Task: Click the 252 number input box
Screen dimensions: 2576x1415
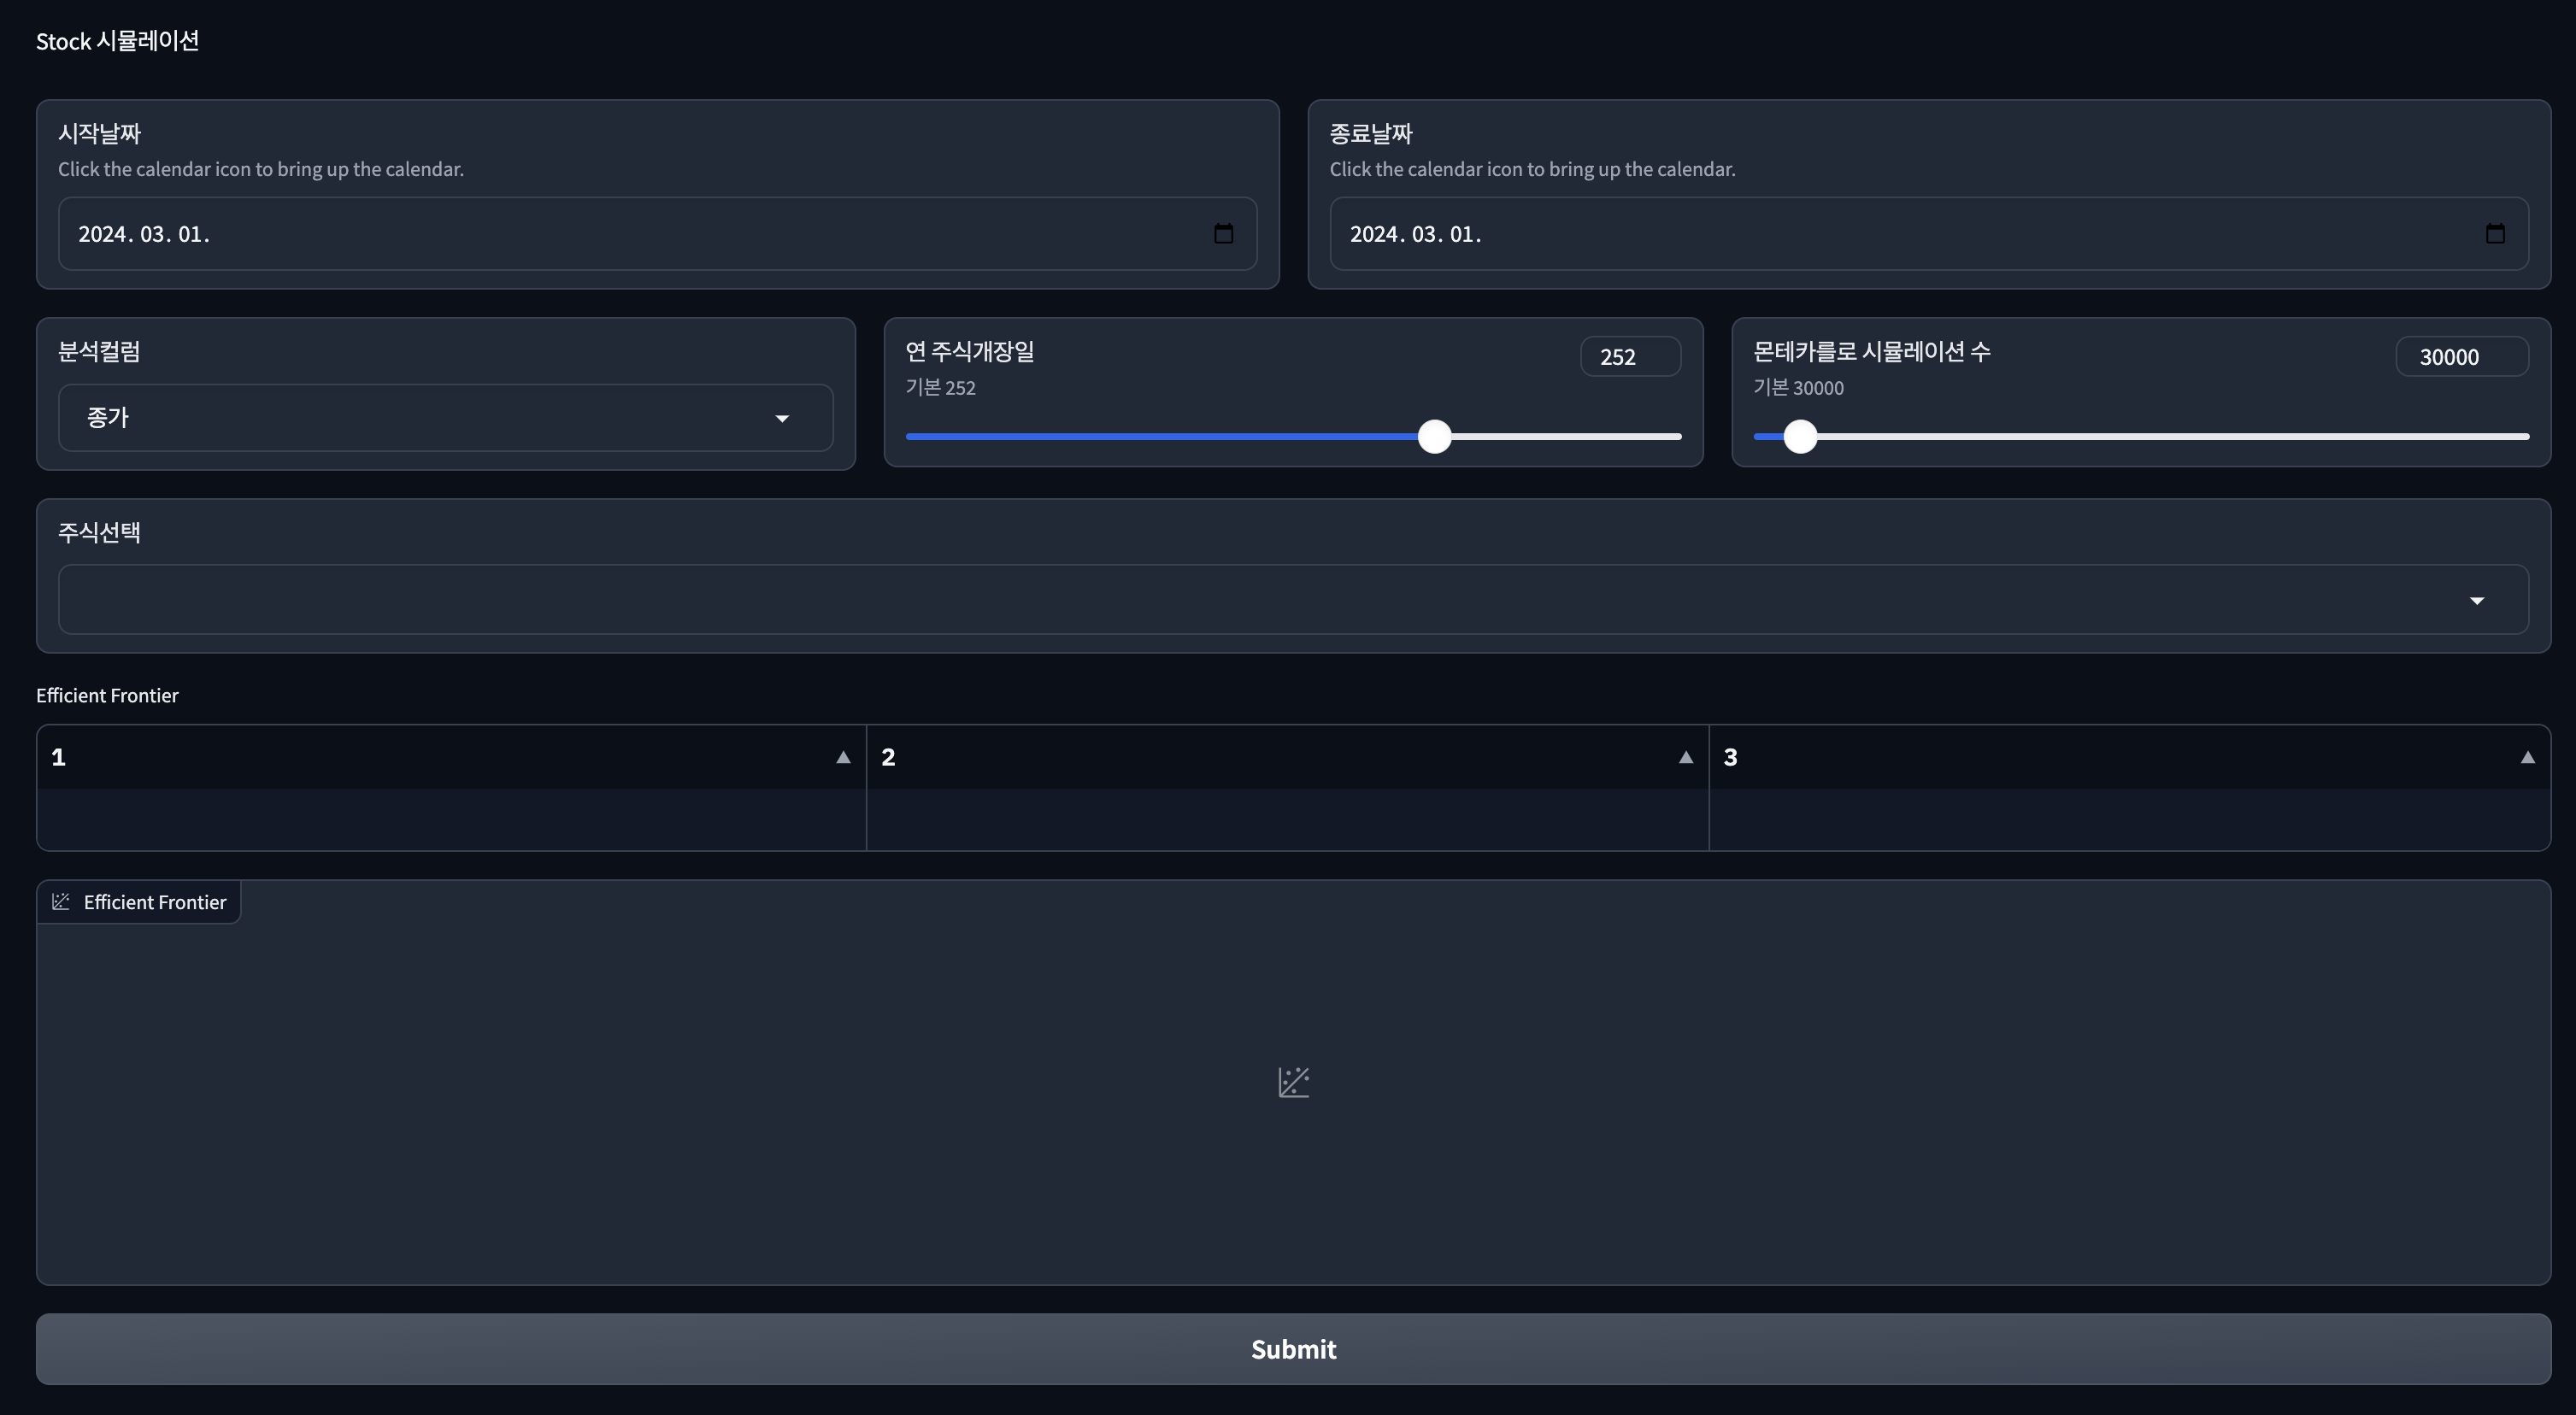Action: [x=1630, y=357]
